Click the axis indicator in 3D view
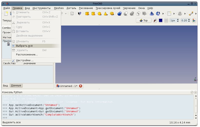Screen dimensions: 200x127 pyautogui.click(x=195, y=79)
